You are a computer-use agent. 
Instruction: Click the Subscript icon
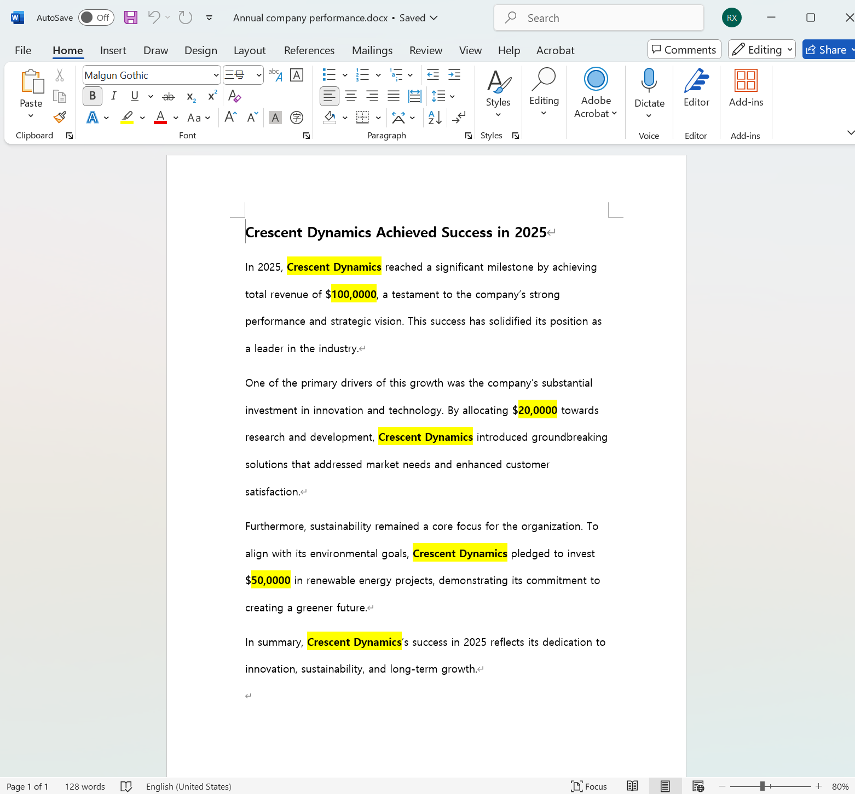[x=190, y=97]
